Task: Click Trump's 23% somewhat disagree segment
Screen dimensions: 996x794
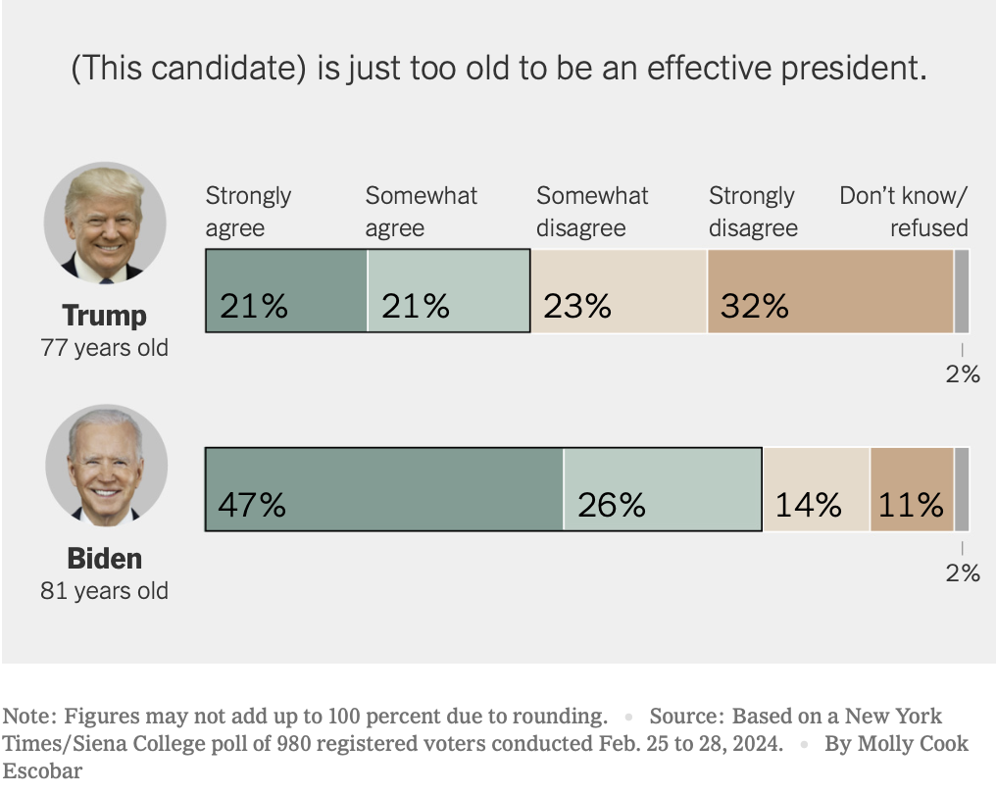Action: [619, 291]
